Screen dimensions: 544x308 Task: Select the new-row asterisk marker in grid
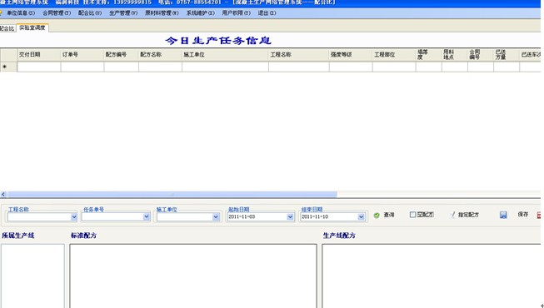4,67
